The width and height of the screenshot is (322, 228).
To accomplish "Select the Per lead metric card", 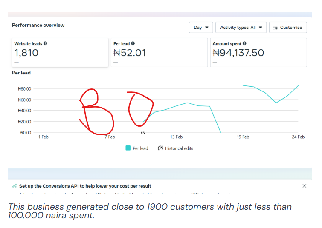I will pos(159,52).
